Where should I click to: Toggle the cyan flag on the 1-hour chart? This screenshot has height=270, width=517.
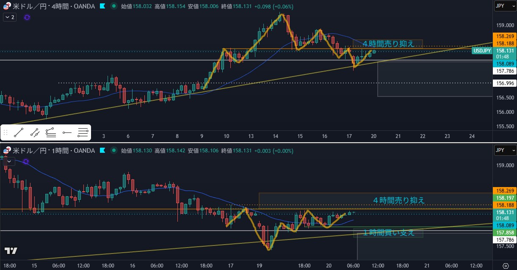102,150
